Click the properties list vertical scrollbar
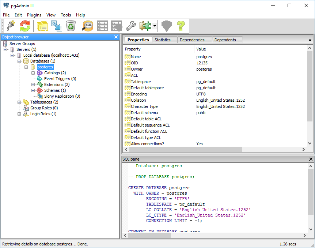The height and width of the screenshot is (248, 315). point(310,86)
